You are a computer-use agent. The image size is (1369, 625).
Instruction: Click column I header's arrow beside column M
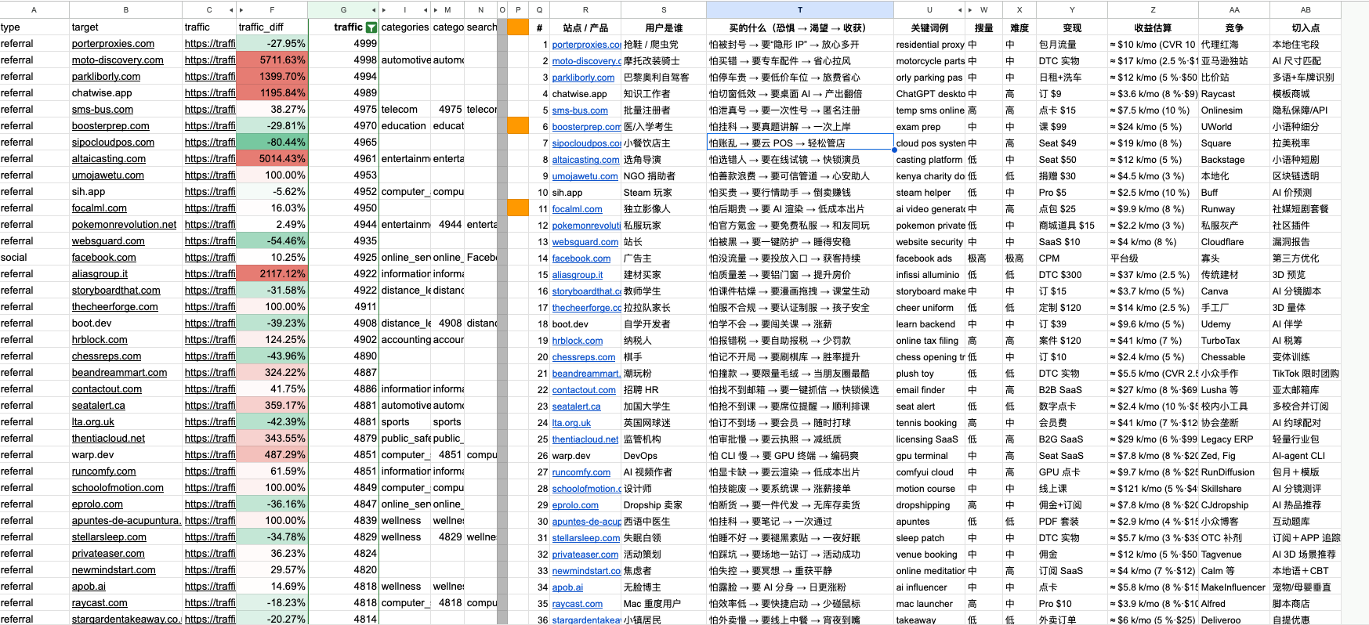[x=426, y=10]
